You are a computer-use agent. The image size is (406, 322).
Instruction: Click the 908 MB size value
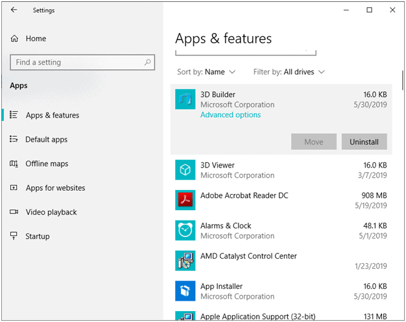pyautogui.click(x=374, y=195)
